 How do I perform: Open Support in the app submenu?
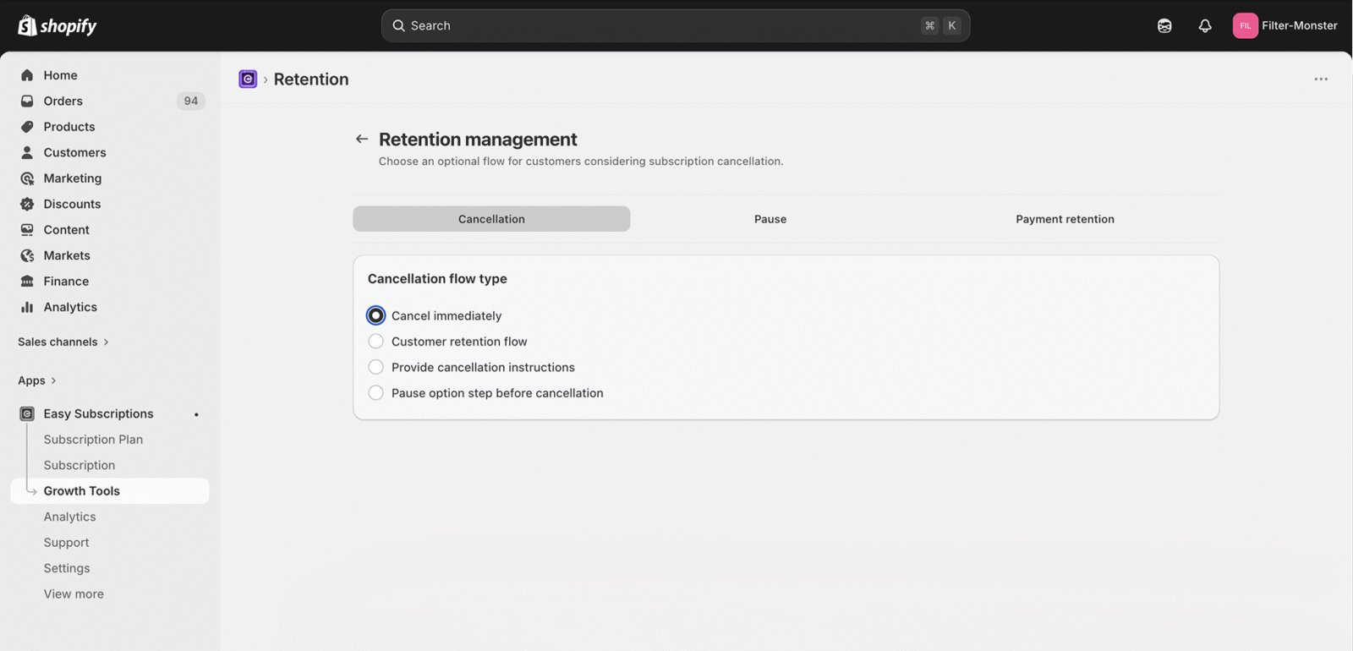point(66,543)
